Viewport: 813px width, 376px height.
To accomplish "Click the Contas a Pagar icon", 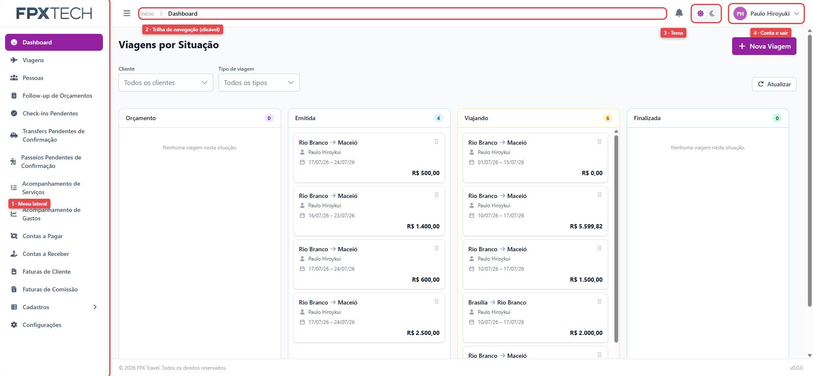I will (14, 236).
